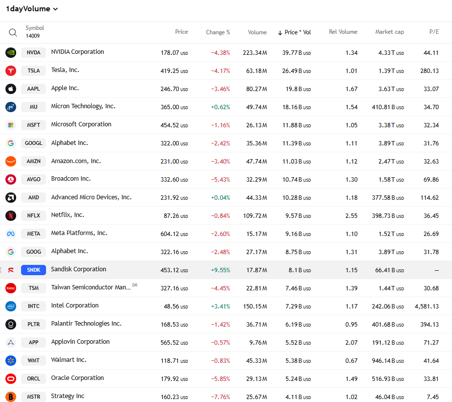Click the symbol search magnifier icon
The image size is (452, 402).
(x=13, y=32)
